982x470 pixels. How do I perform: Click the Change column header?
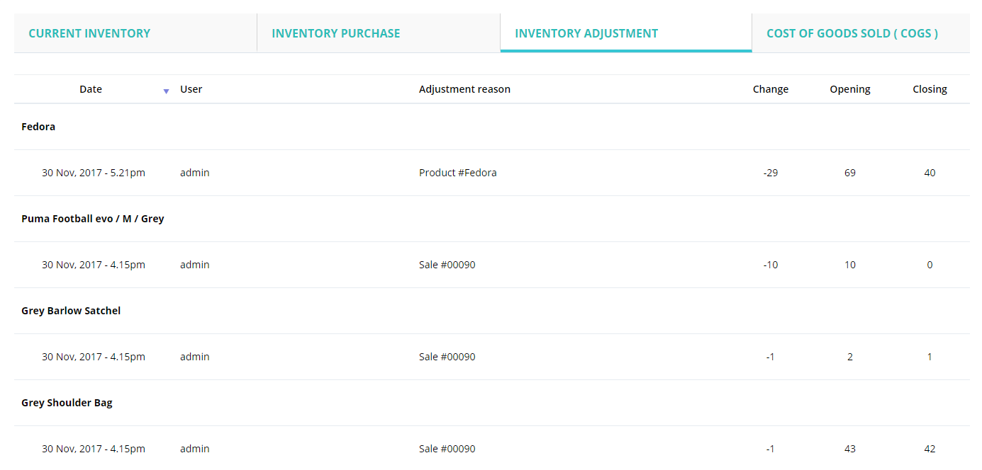[770, 89]
